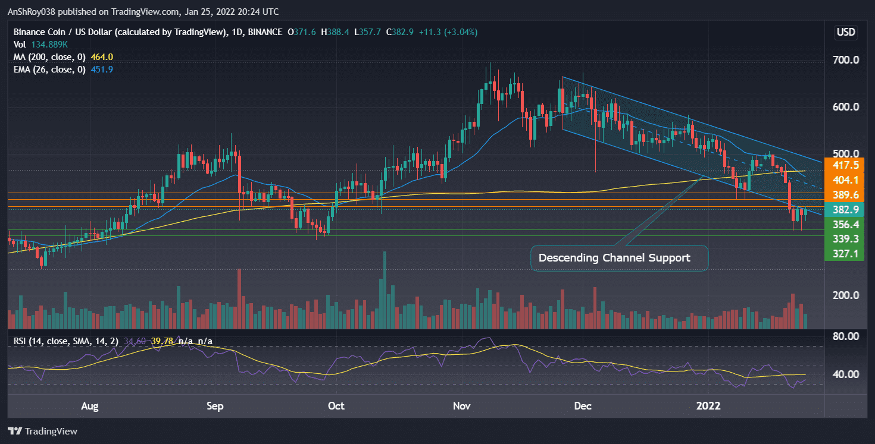Select the USD currency label on price axis
The width and height of the screenshot is (875, 444).
(x=846, y=32)
